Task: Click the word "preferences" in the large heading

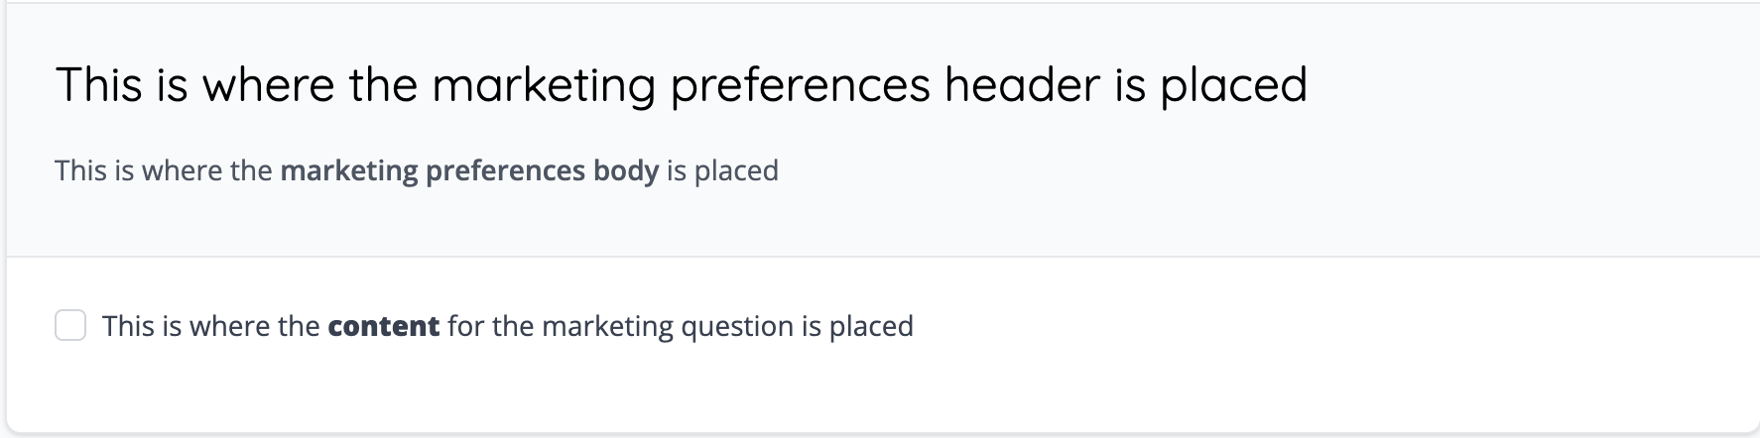Action: [800, 84]
